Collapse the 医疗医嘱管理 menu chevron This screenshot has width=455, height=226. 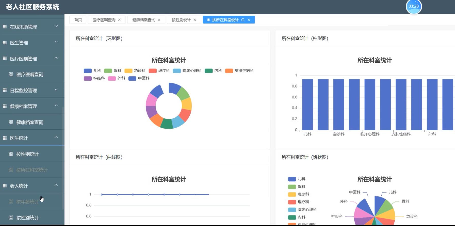pyautogui.click(x=56, y=58)
